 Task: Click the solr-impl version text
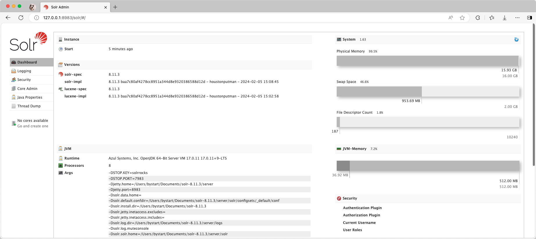193,82
